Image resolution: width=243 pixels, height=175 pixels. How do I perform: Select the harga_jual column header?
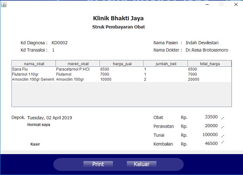click(x=122, y=64)
